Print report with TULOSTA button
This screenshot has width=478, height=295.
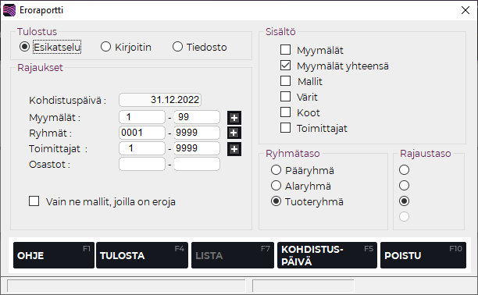pyautogui.click(x=142, y=255)
